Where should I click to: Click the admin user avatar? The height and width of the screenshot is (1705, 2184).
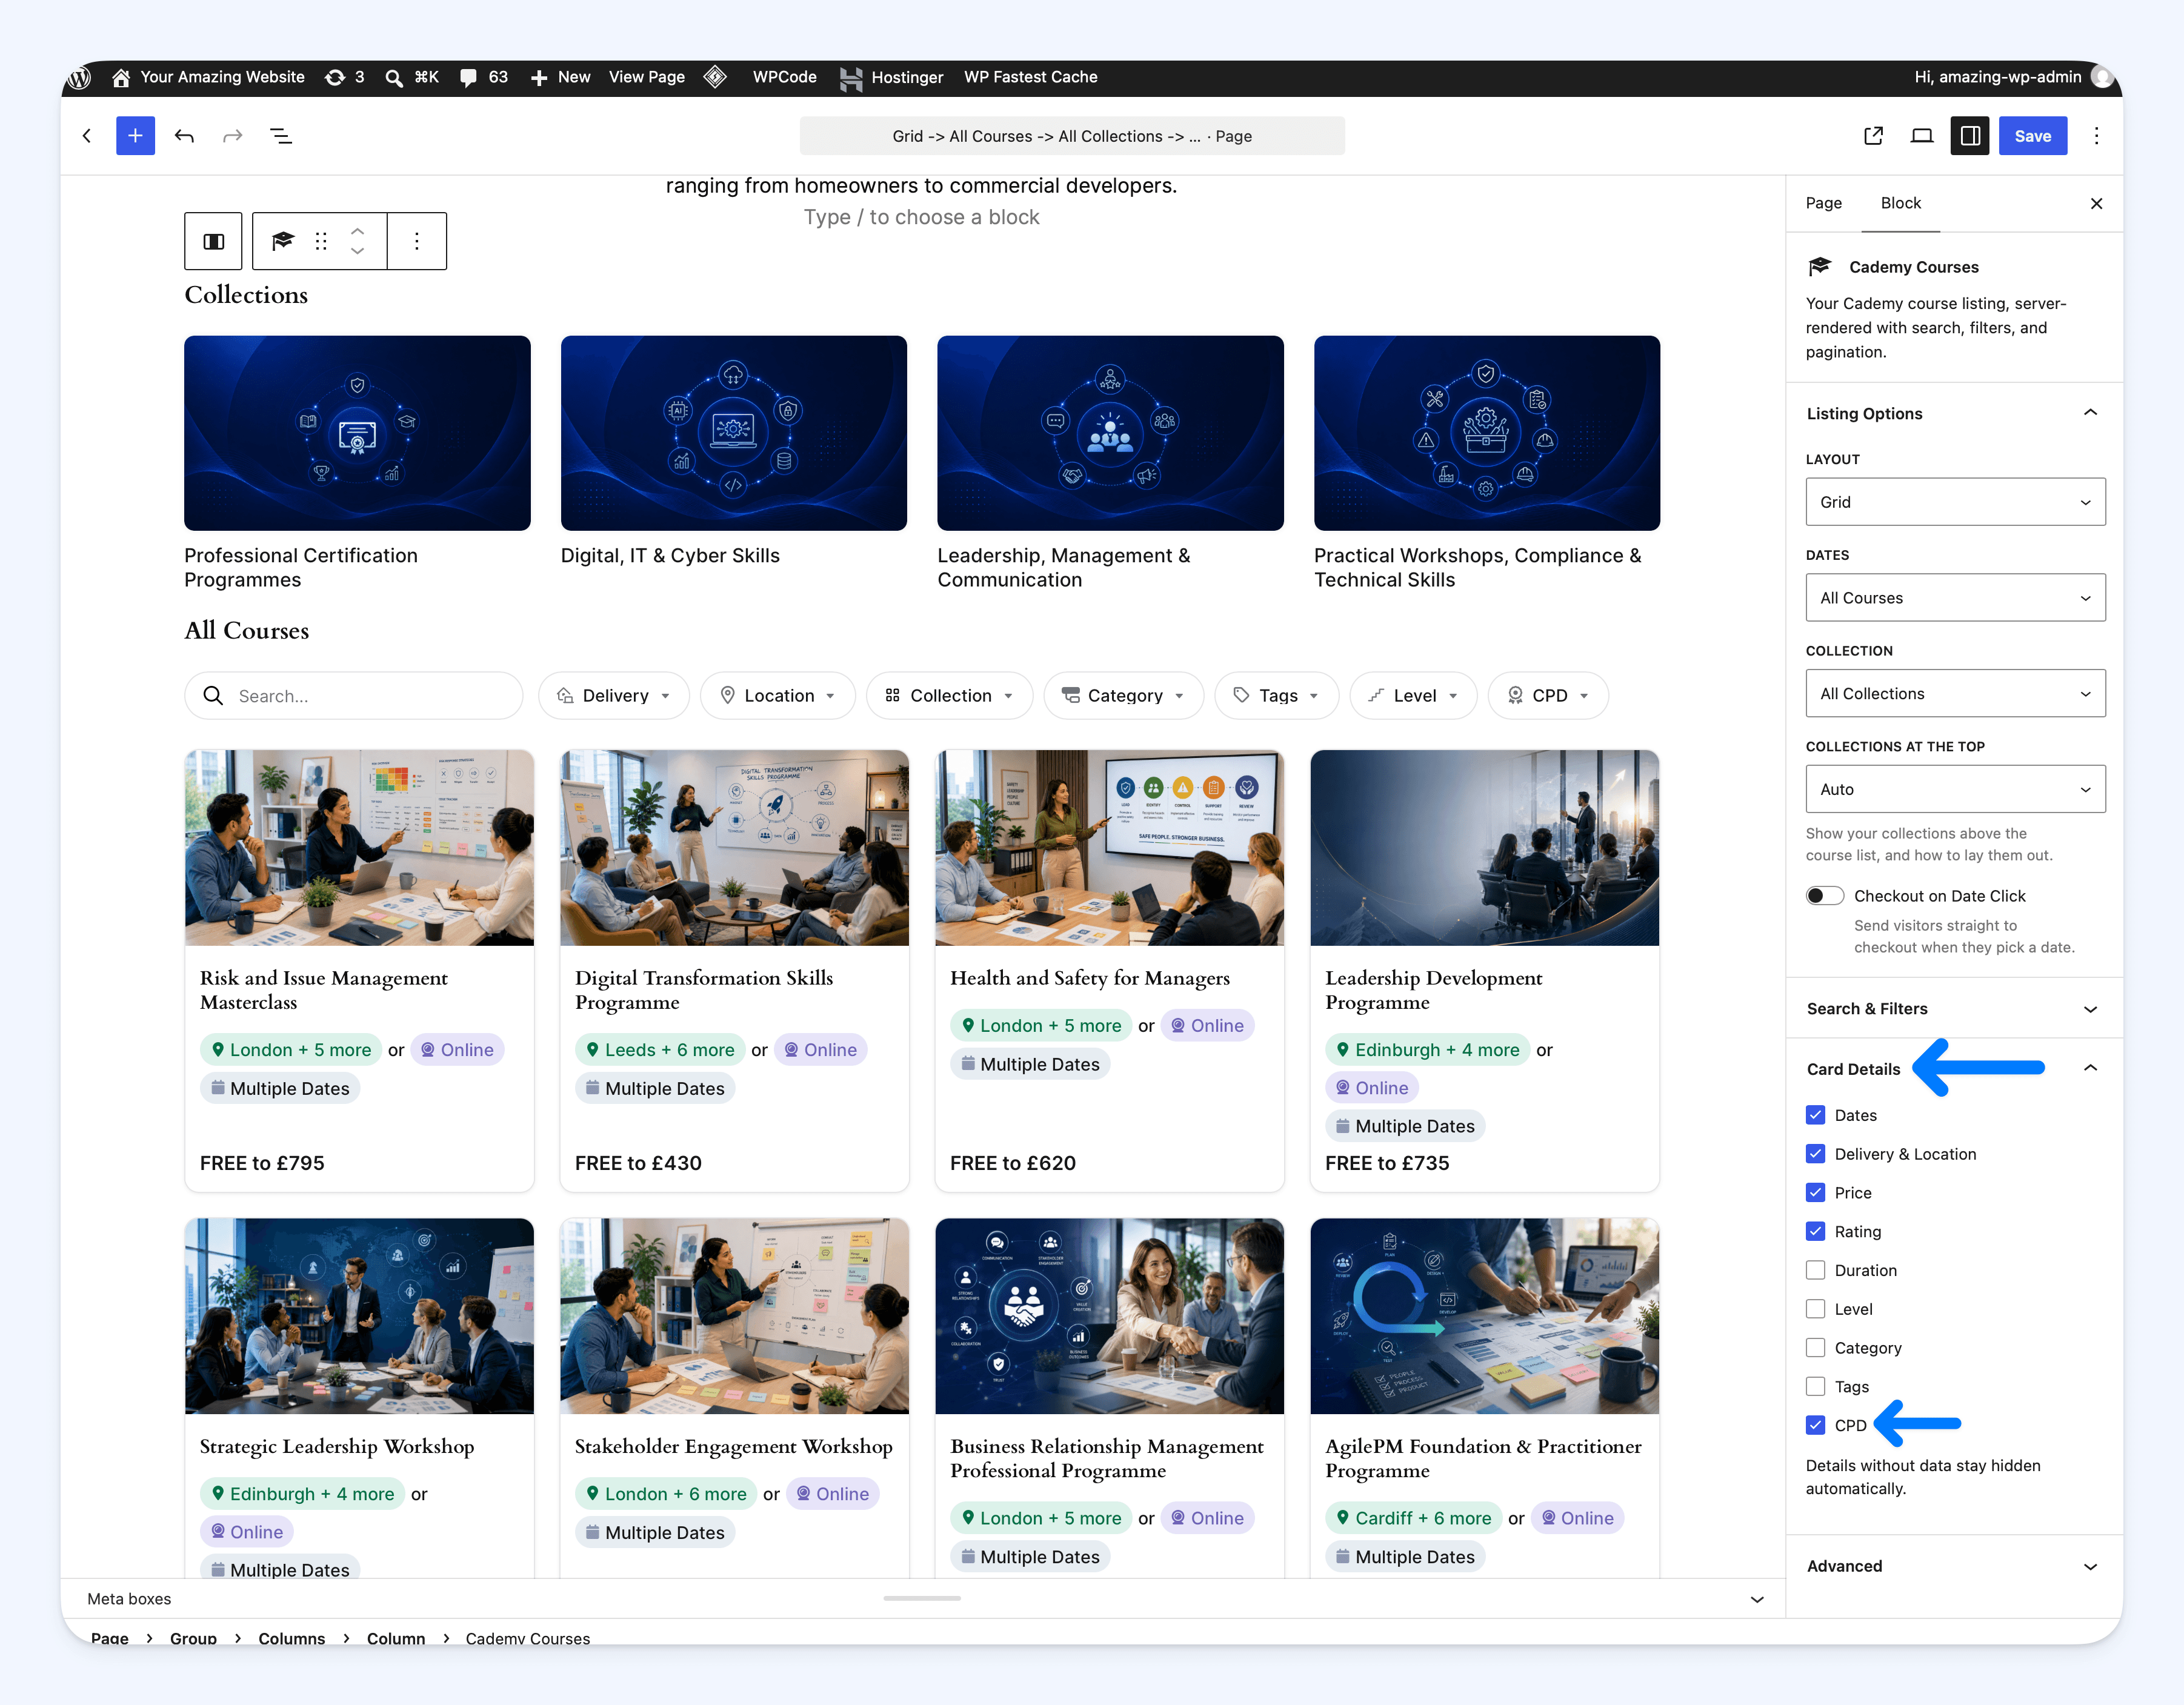[2102, 77]
